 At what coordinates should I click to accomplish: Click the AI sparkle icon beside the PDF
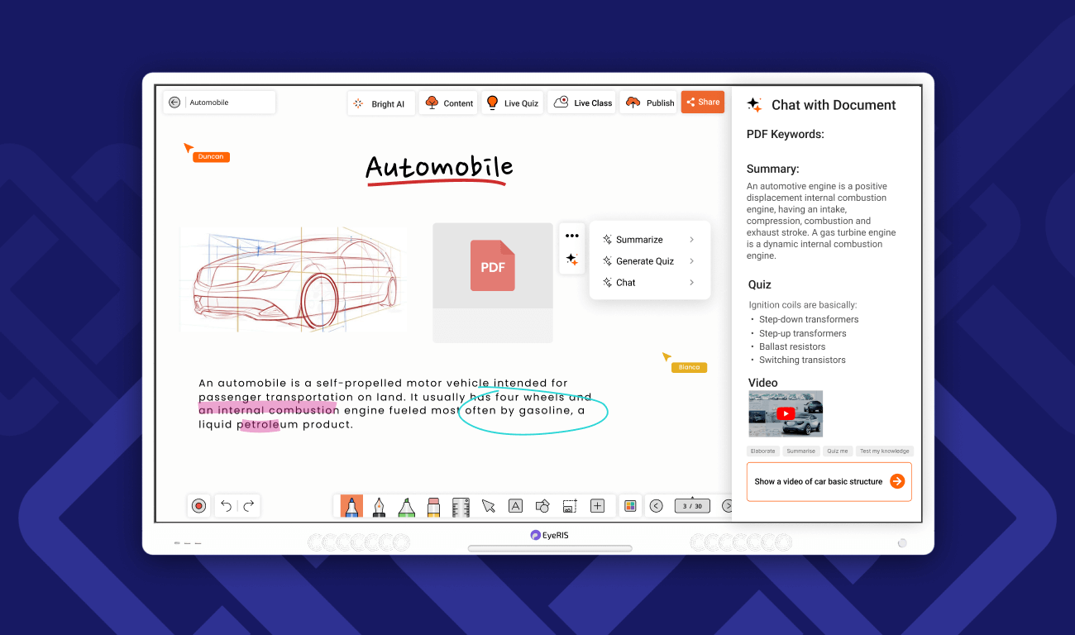[x=571, y=259]
